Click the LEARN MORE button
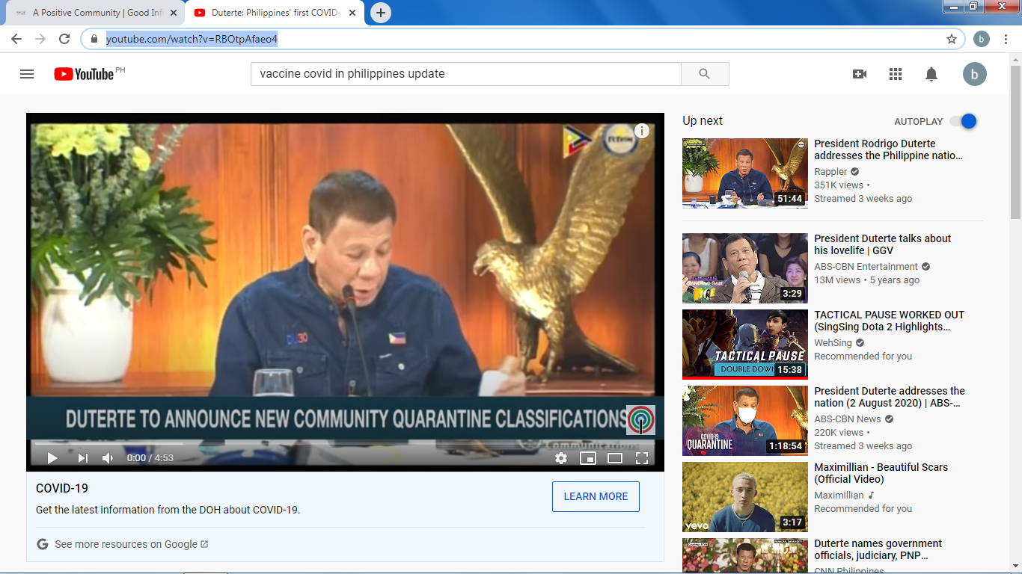This screenshot has width=1022, height=574. tap(596, 496)
